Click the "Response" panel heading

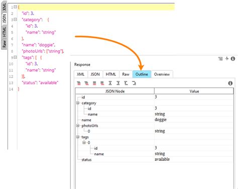click(82, 64)
